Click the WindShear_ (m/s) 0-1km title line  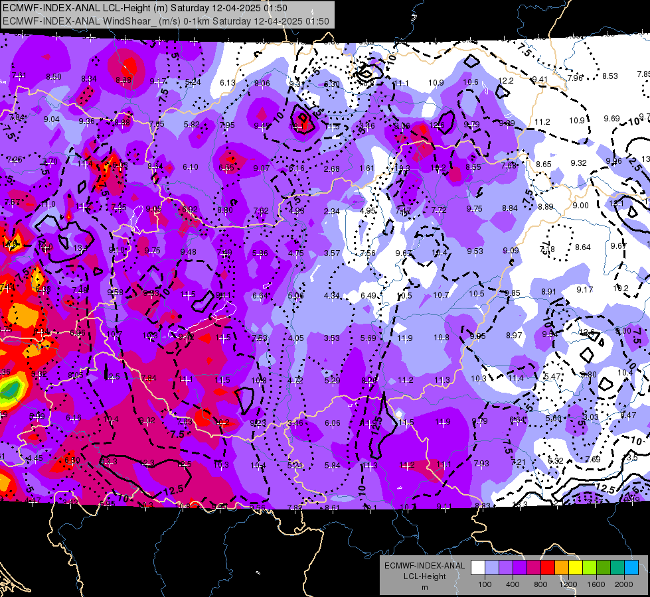coord(166,21)
